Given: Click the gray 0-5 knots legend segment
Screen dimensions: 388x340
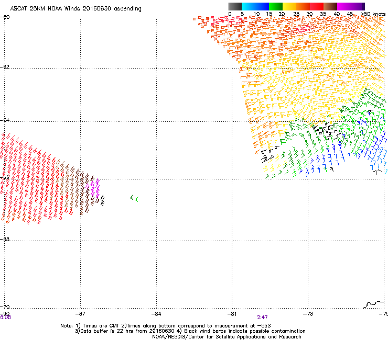Looking at the screenshot, I should click(235, 6).
